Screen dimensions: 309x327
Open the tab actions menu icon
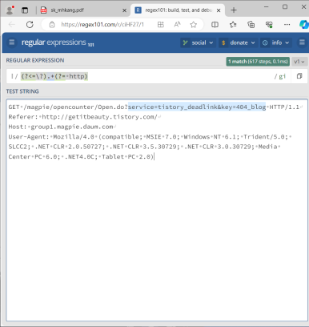pos(25,10)
